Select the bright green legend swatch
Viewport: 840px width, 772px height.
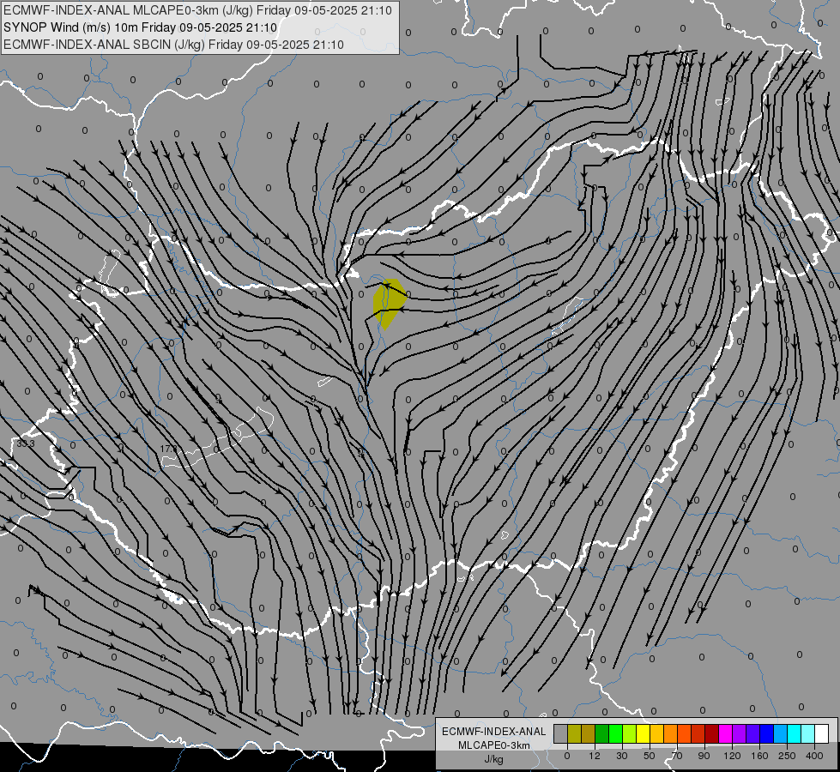point(616,733)
